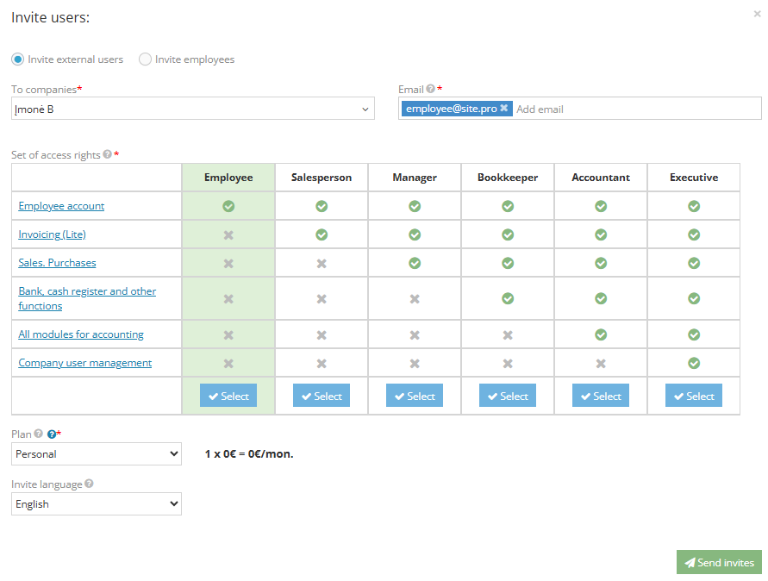Close the Invite users dialog
The width and height of the screenshot is (768, 581).
pos(757,14)
